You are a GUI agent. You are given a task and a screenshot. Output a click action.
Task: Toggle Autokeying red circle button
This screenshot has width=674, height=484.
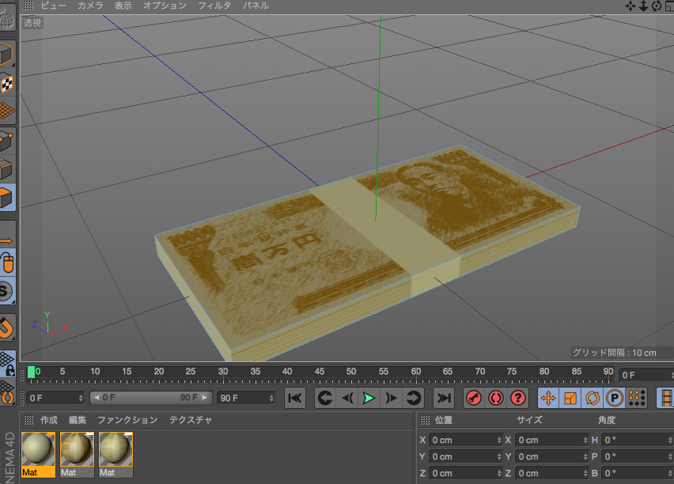click(x=496, y=398)
